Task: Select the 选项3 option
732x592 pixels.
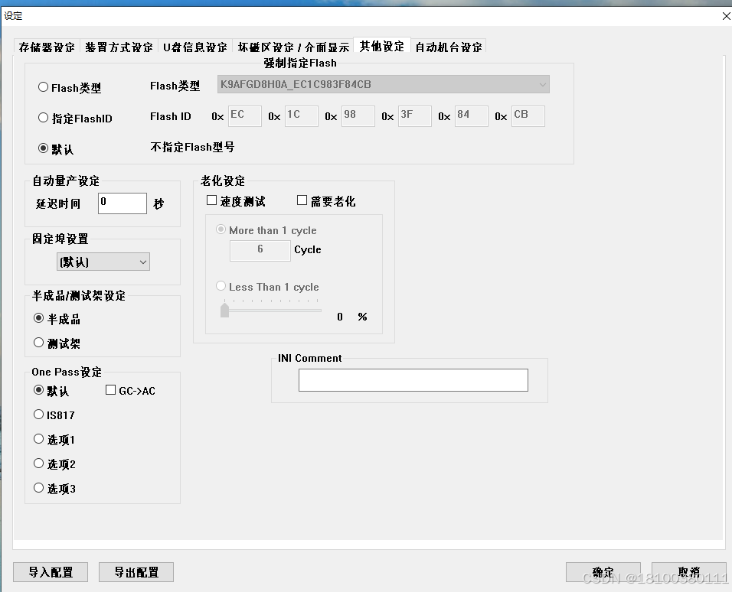Action: coord(38,488)
